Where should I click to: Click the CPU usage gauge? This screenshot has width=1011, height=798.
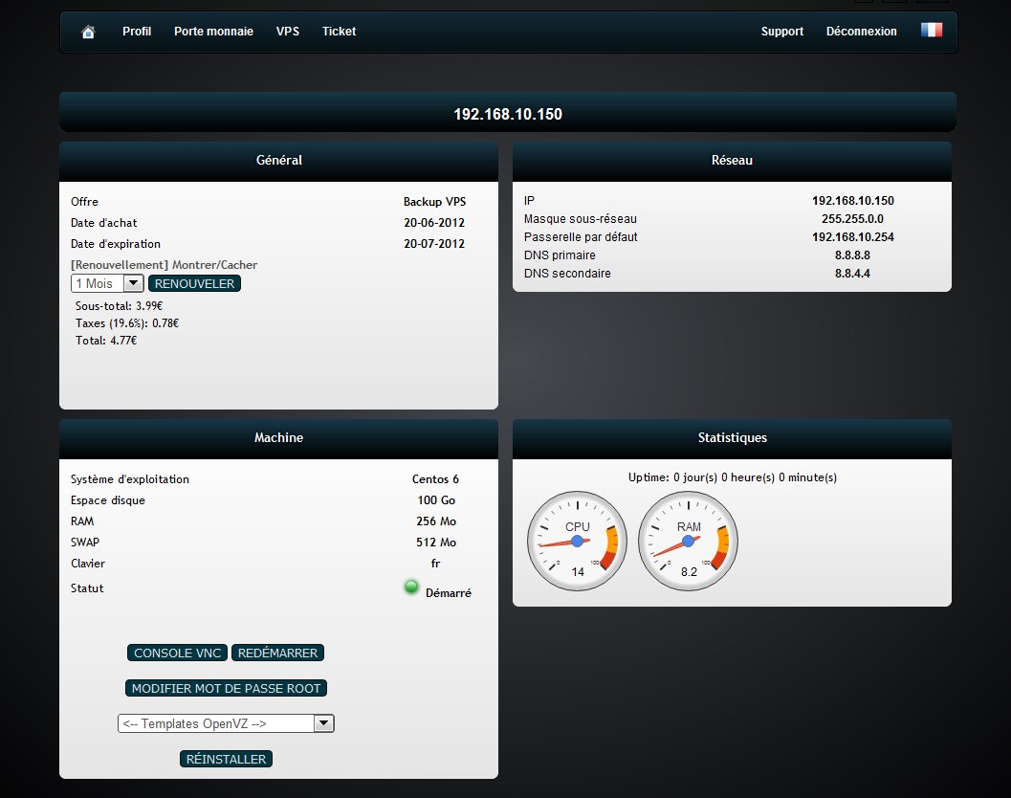[x=577, y=542]
